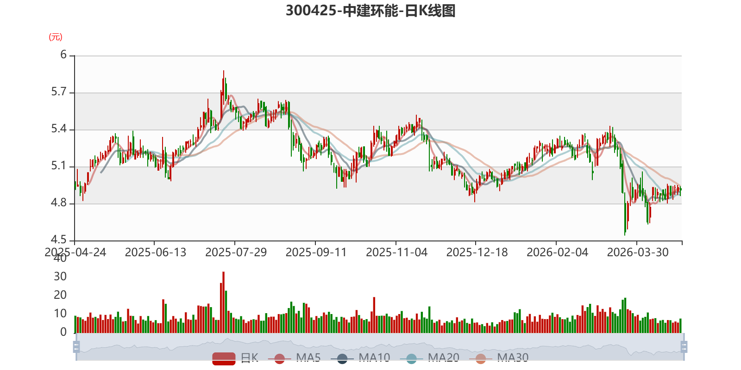The width and height of the screenshot is (741, 370).
Task: Toggle the 日K candlestick legend icon
Action: pyautogui.click(x=224, y=358)
